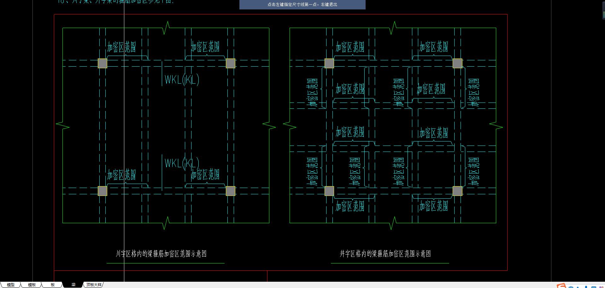The width and height of the screenshot is (605, 288).
Task: Click the 川字区格内的梁箍筋加密区范围示意图 title text
Action: coord(161,254)
